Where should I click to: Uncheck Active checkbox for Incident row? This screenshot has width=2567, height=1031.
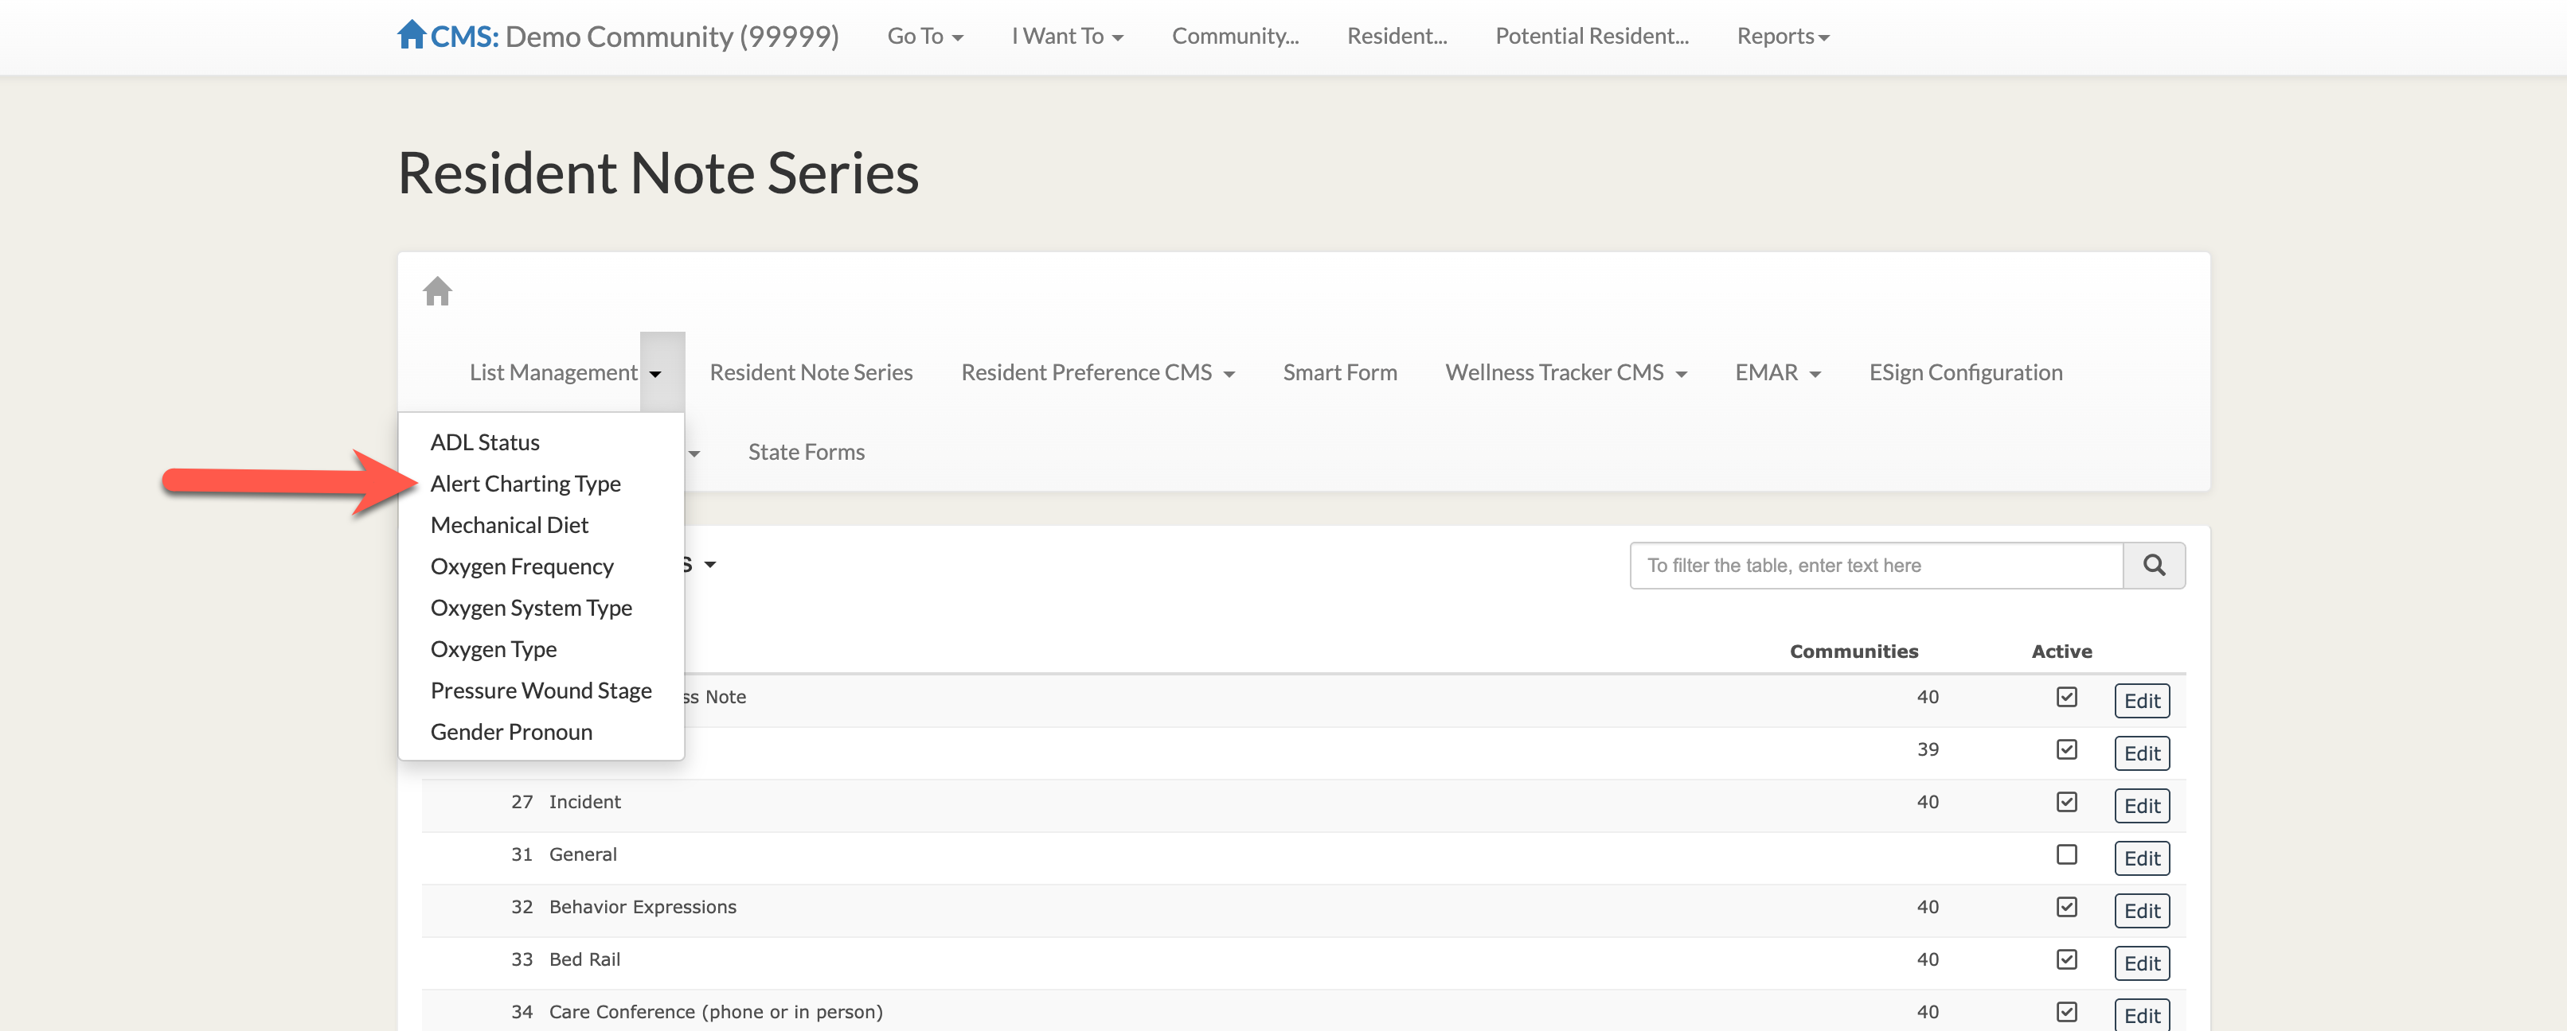pos(2065,801)
